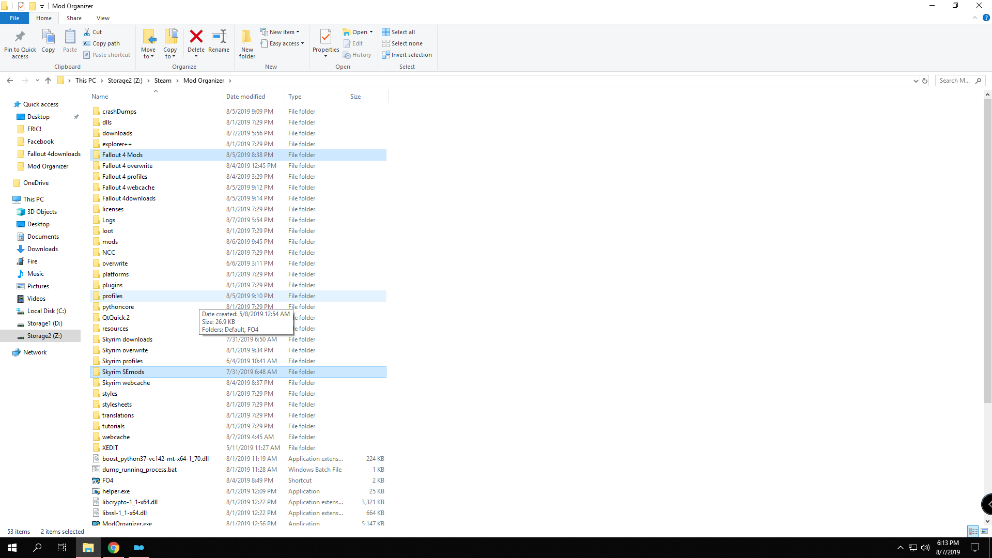The width and height of the screenshot is (992, 558).
Task: Click Select all in ribbon
Action: [x=398, y=32]
